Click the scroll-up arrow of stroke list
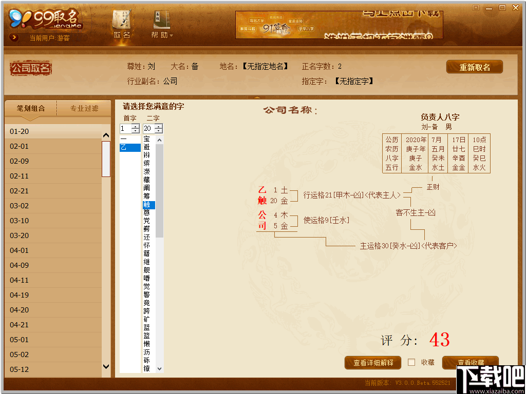Viewport: 526px width, 394px height. (x=106, y=135)
